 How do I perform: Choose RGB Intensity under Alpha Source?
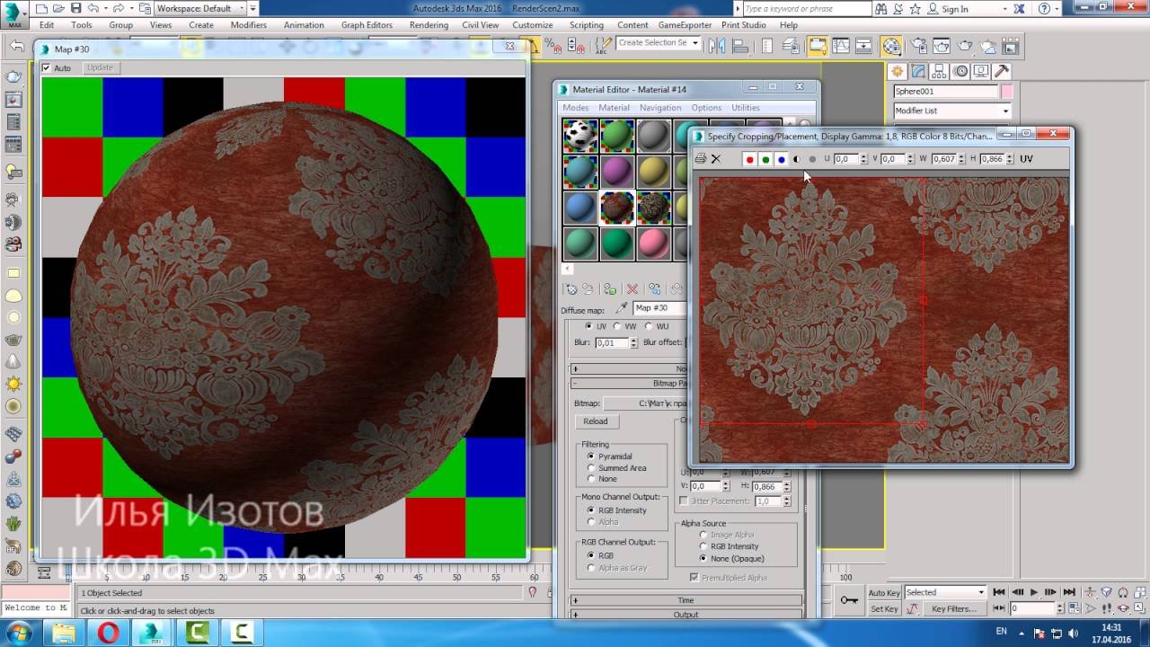(703, 546)
